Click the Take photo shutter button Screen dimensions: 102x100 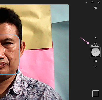tap(96, 52)
